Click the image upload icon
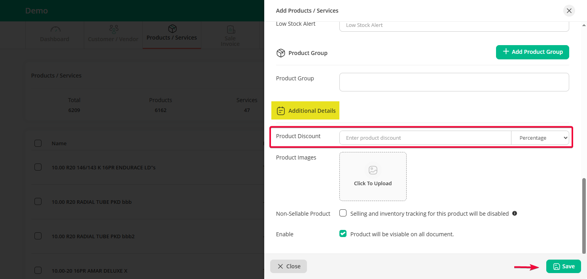This screenshot has width=587, height=279. click(x=373, y=170)
